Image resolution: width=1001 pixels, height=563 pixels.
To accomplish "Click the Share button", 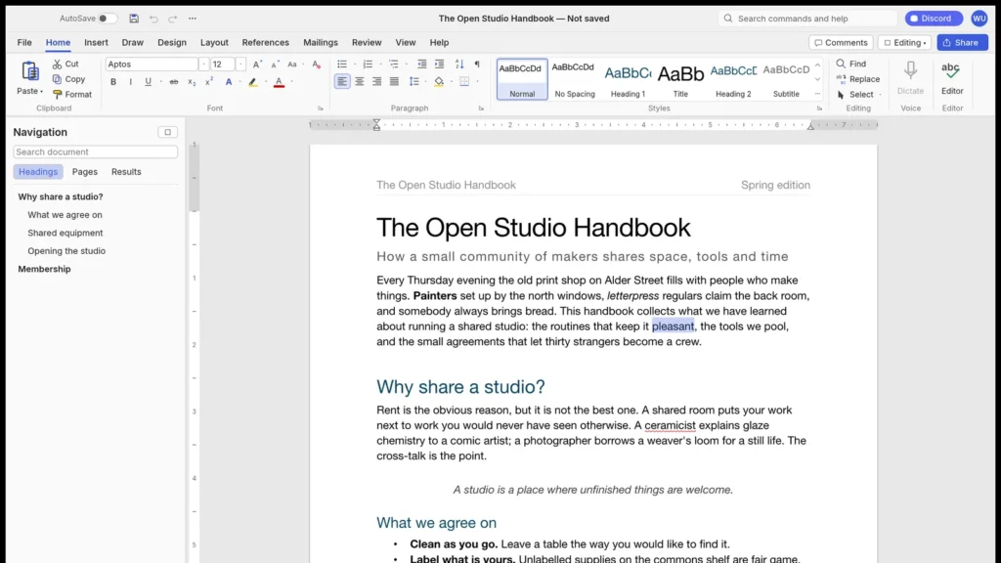I will pos(962,43).
